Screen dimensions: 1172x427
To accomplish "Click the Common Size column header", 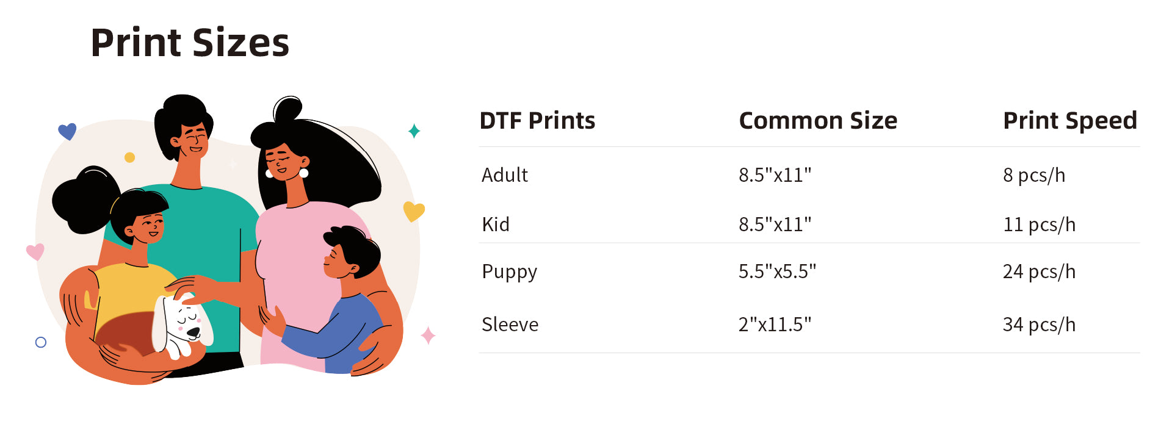I will (x=818, y=121).
